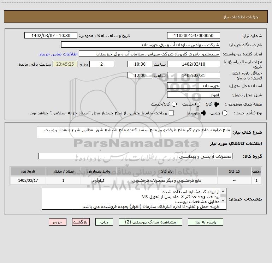Click the goods group field محصولات آرایشی و بهداشتی
272x263 pixels.
pos(135,156)
